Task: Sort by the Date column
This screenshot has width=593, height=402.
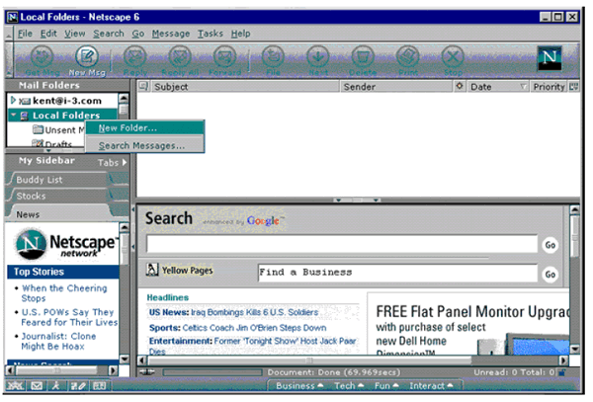Action: click(497, 87)
